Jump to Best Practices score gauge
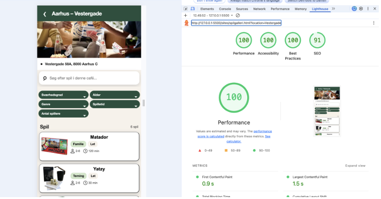Viewport: 381px width, 199px height. (293, 40)
